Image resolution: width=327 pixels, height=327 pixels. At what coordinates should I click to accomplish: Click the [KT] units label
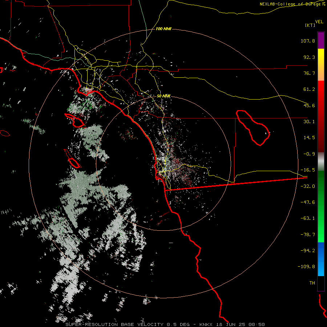click(310, 25)
